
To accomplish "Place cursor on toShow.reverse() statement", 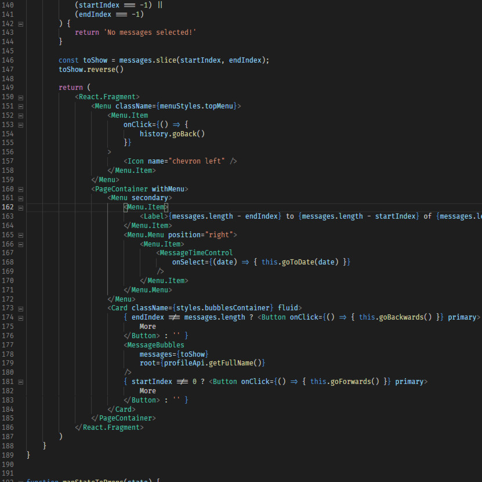I will tap(91, 70).
